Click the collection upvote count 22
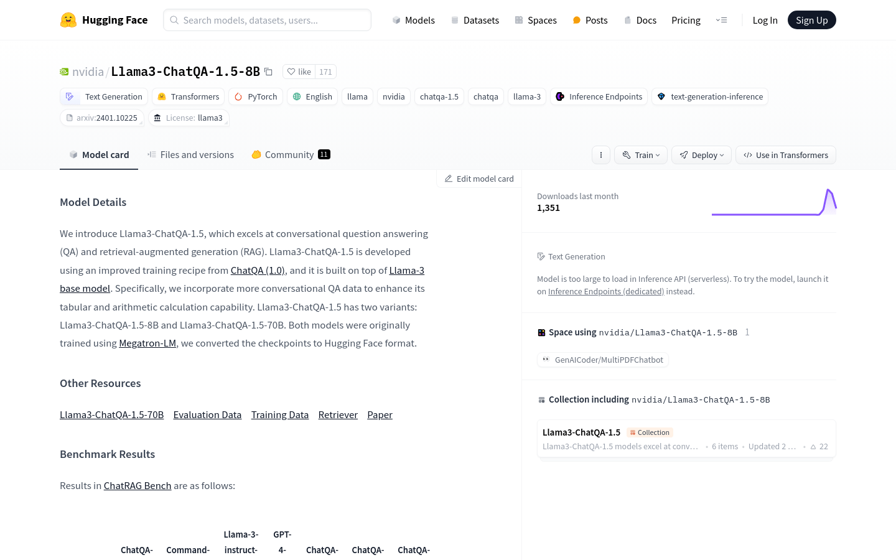Screen dimensions: 896x560 pyautogui.click(x=819, y=446)
